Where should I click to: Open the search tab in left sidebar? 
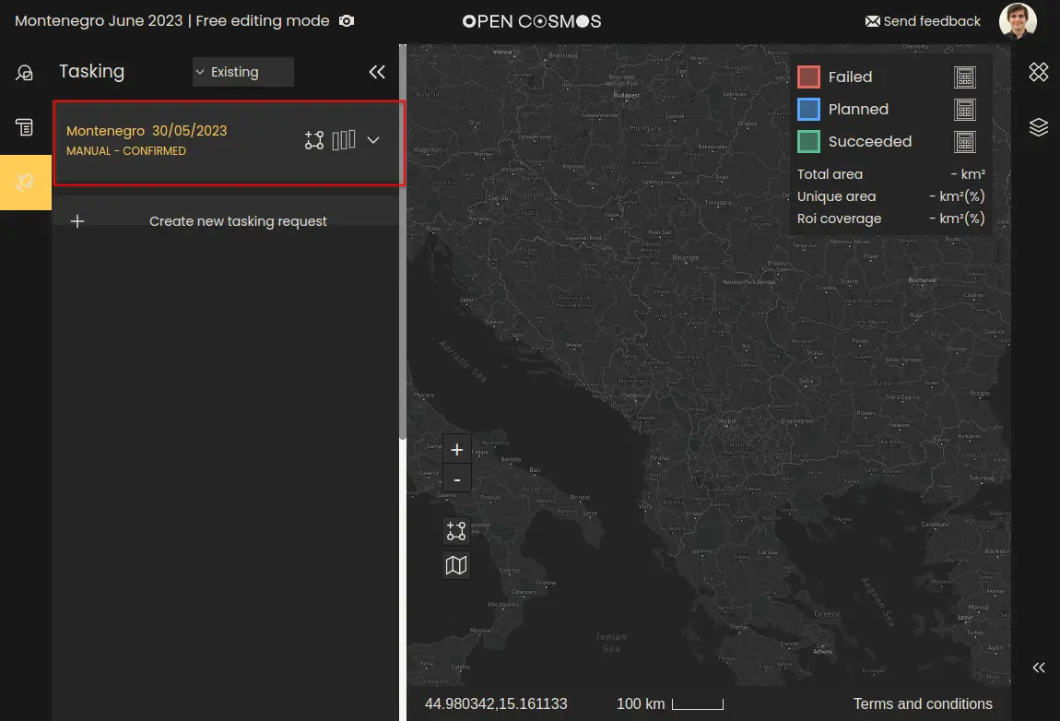tap(25, 73)
